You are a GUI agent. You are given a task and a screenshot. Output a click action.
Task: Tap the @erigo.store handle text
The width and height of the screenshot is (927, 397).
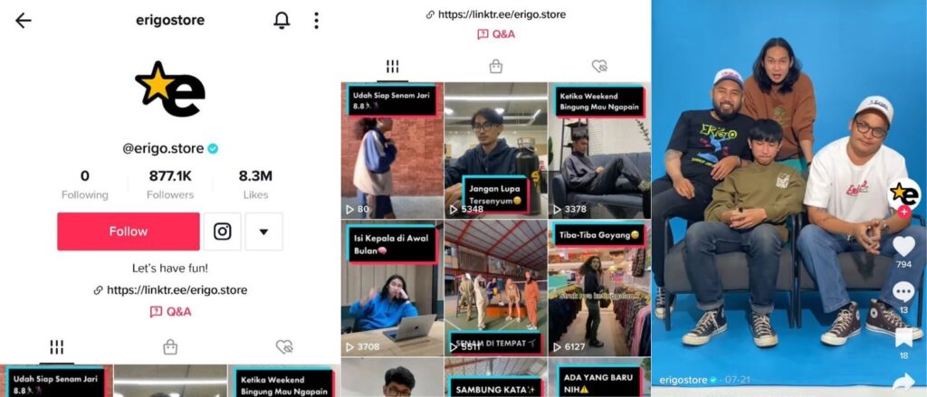tap(163, 149)
